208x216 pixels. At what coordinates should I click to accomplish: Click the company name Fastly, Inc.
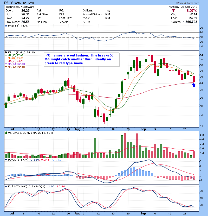pos(21,3)
